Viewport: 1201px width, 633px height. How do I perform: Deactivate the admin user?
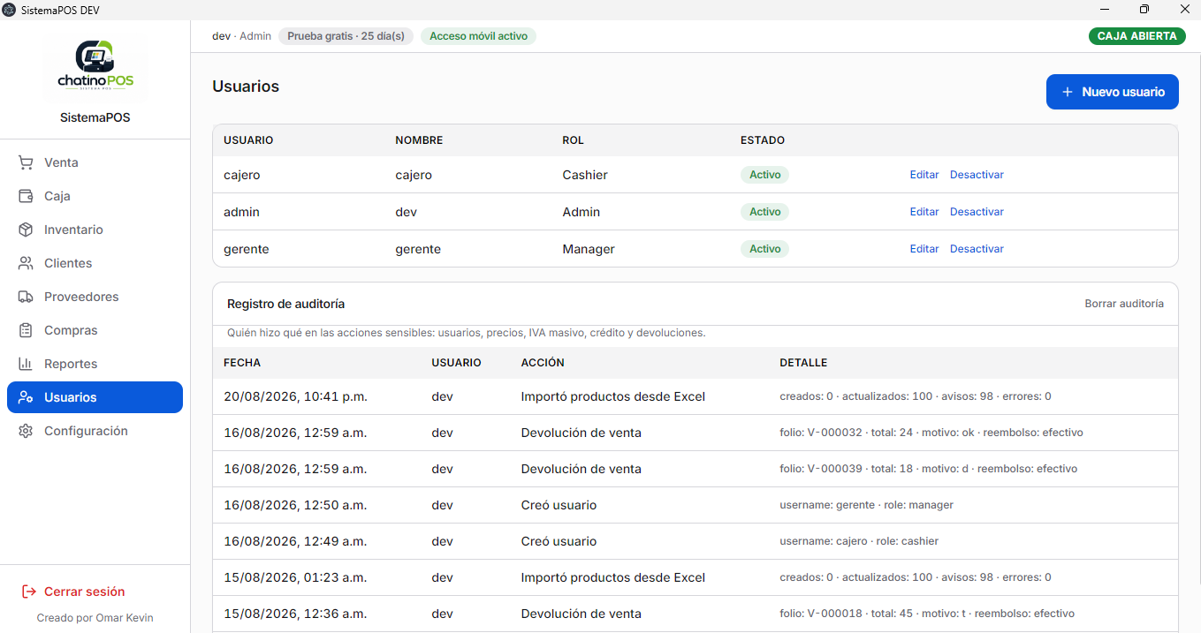click(977, 212)
